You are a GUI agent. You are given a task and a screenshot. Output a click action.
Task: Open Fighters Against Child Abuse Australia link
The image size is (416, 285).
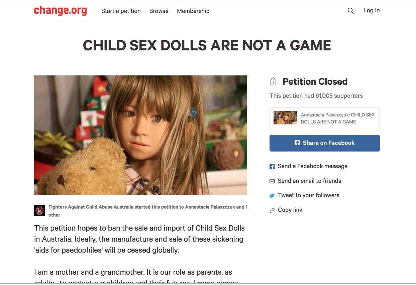click(x=91, y=207)
